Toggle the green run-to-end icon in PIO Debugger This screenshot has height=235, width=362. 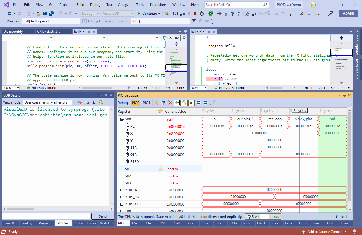pyautogui.click(x=177, y=102)
